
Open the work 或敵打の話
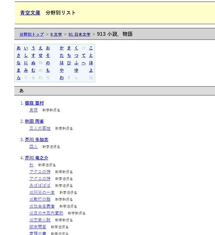coord(40,199)
